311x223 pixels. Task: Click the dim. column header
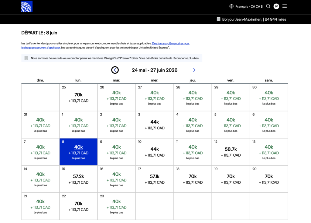click(x=40, y=80)
